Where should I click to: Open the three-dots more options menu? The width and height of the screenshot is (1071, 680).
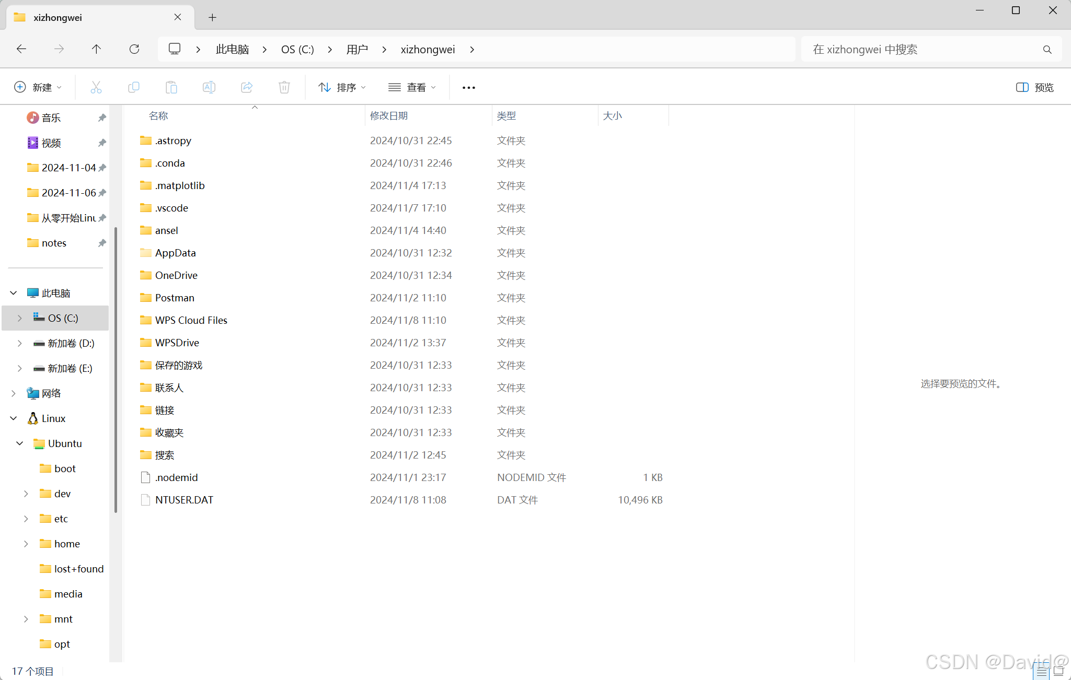(468, 87)
